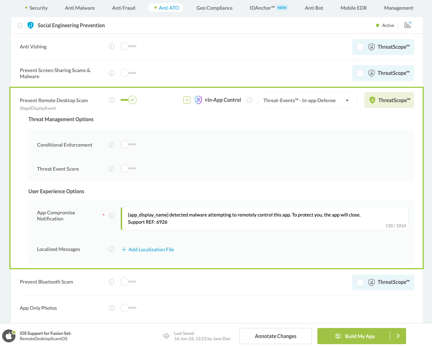Image resolution: width=432 pixels, height=347 pixels.
Task: Go to Geo Compliance tab
Action: (215, 8)
